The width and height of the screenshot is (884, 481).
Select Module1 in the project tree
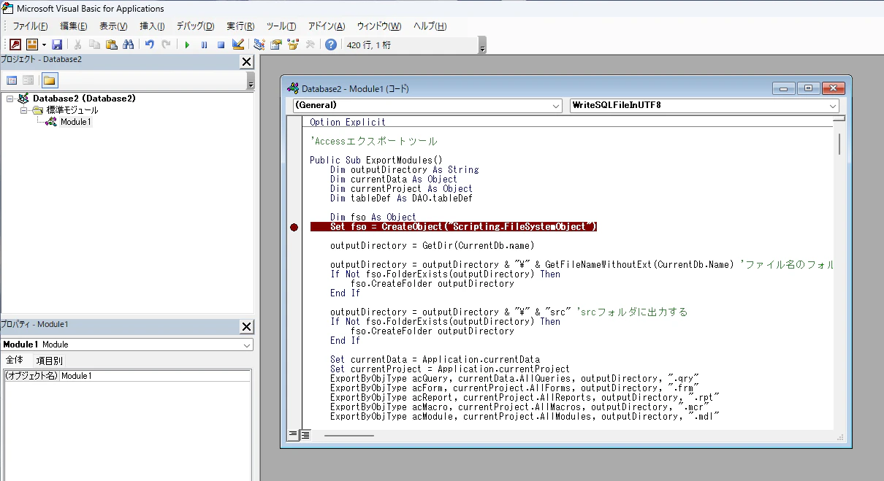75,122
